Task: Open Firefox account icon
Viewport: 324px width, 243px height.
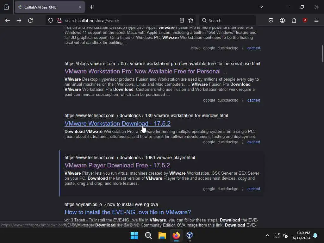Action: coord(282,20)
